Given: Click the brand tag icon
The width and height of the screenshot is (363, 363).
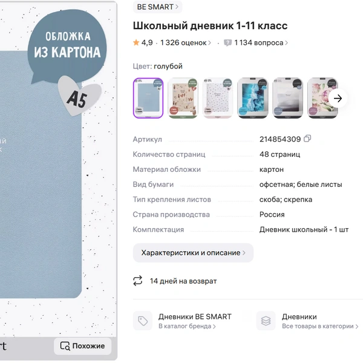Looking at the screenshot, I should pos(143,321).
